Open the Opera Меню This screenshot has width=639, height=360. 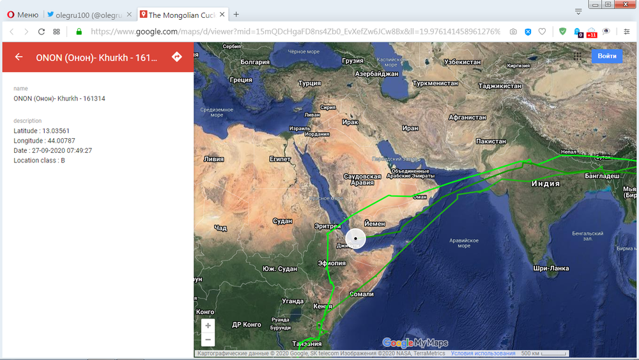(22, 14)
